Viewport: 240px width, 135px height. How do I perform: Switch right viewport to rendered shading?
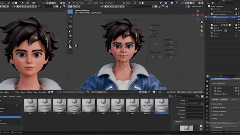pos(194,3)
